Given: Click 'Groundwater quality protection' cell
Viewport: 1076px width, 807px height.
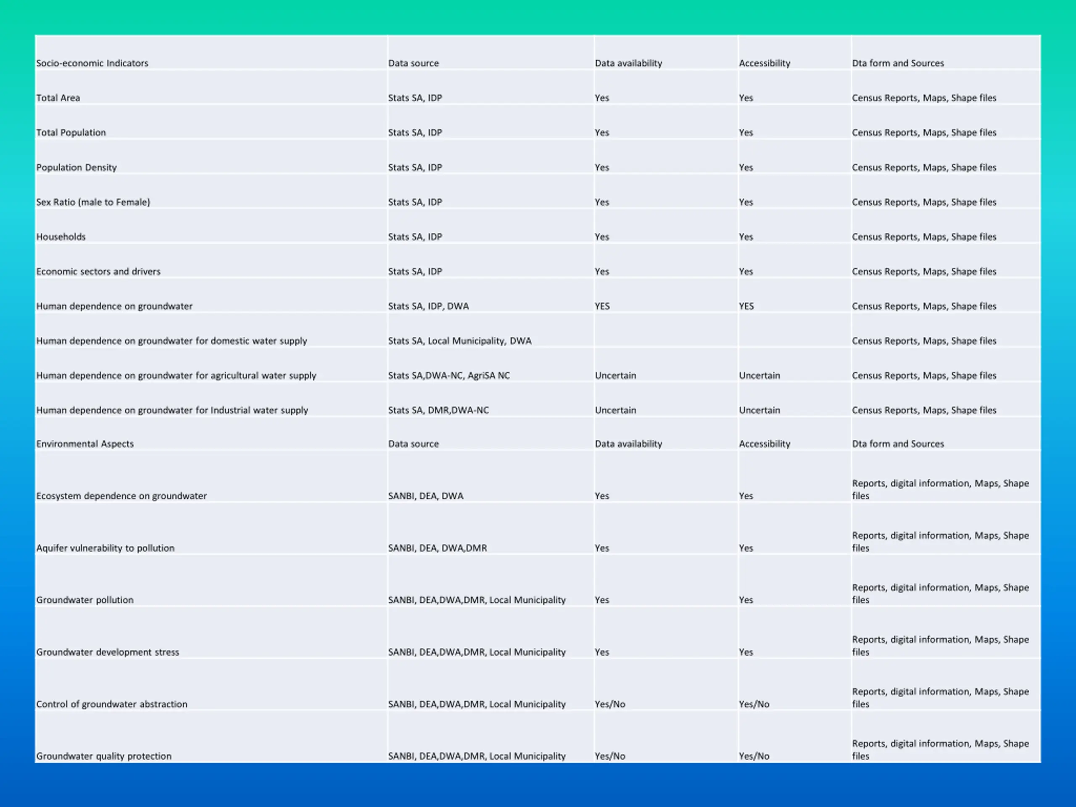Looking at the screenshot, I should click(104, 756).
